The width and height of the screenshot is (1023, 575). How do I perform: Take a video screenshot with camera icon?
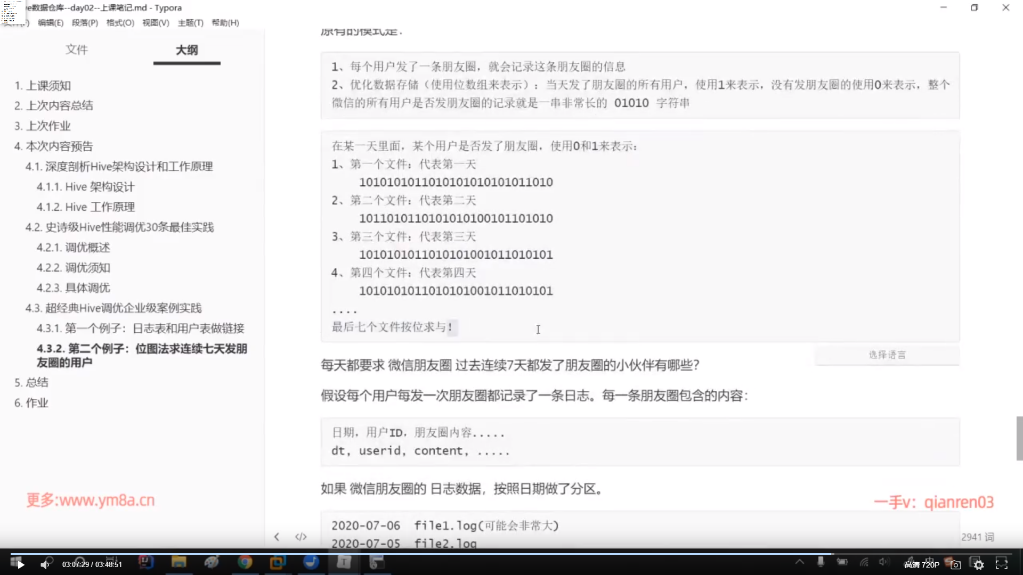[956, 565]
